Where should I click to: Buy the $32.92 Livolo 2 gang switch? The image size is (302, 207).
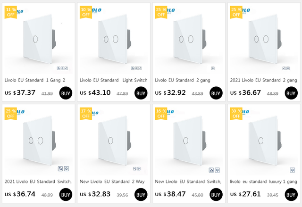216,93
